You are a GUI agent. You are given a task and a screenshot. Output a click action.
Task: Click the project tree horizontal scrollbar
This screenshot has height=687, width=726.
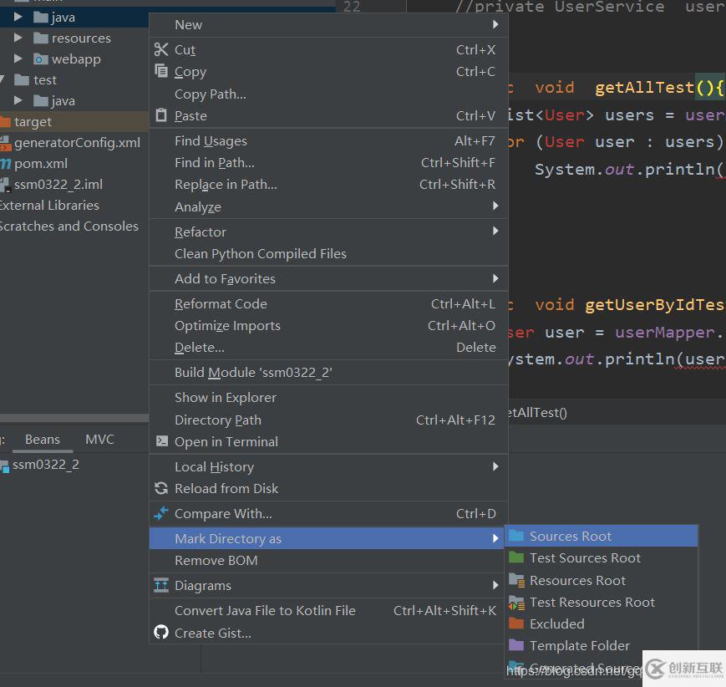tap(74, 418)
